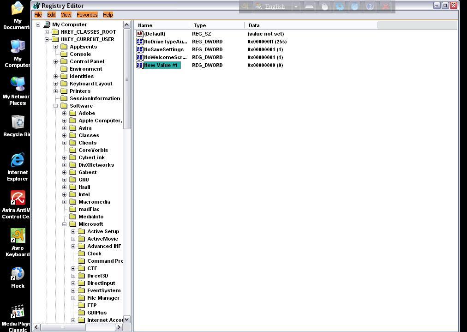Viewport: 467px width, 332px height.
Task: Open Internet Explorer desktop icon
Action: point(18,160)
